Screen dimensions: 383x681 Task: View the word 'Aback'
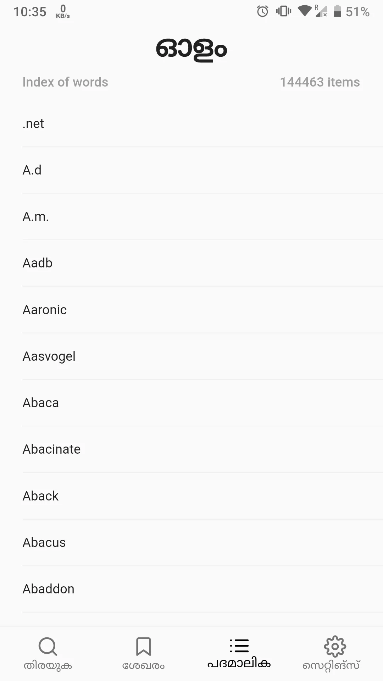(40, 496)
